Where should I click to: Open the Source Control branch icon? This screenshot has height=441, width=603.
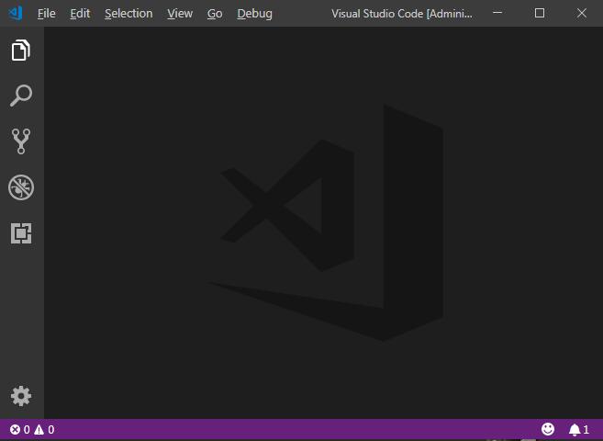tap(21, 141)
